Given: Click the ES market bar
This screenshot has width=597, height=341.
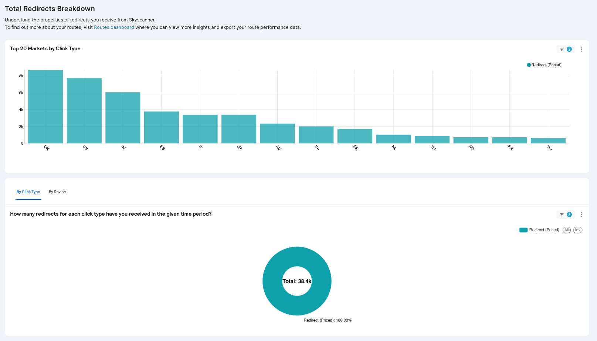Looking at the screenshot, I should (x=162, y=127).
